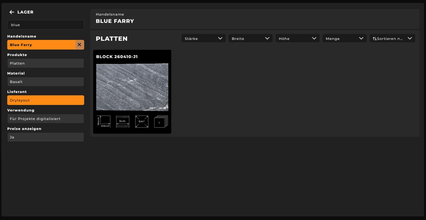Choose Für Projekte digitalisiert option
Screen dimensions: 426x220
[46, 119]
